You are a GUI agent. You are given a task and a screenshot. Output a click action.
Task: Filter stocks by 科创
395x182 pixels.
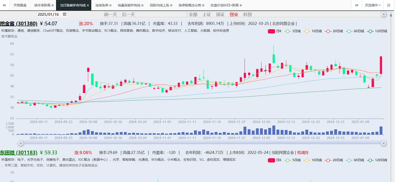(x=247, y=15)
